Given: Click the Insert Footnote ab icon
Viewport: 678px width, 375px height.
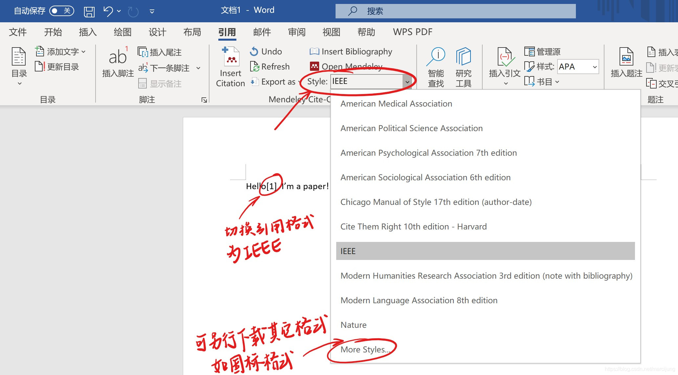Looking at the screenshot, I should click(x=118, y=57).
